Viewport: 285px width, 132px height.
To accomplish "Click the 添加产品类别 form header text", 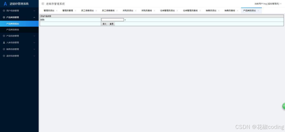I will 46,16.
